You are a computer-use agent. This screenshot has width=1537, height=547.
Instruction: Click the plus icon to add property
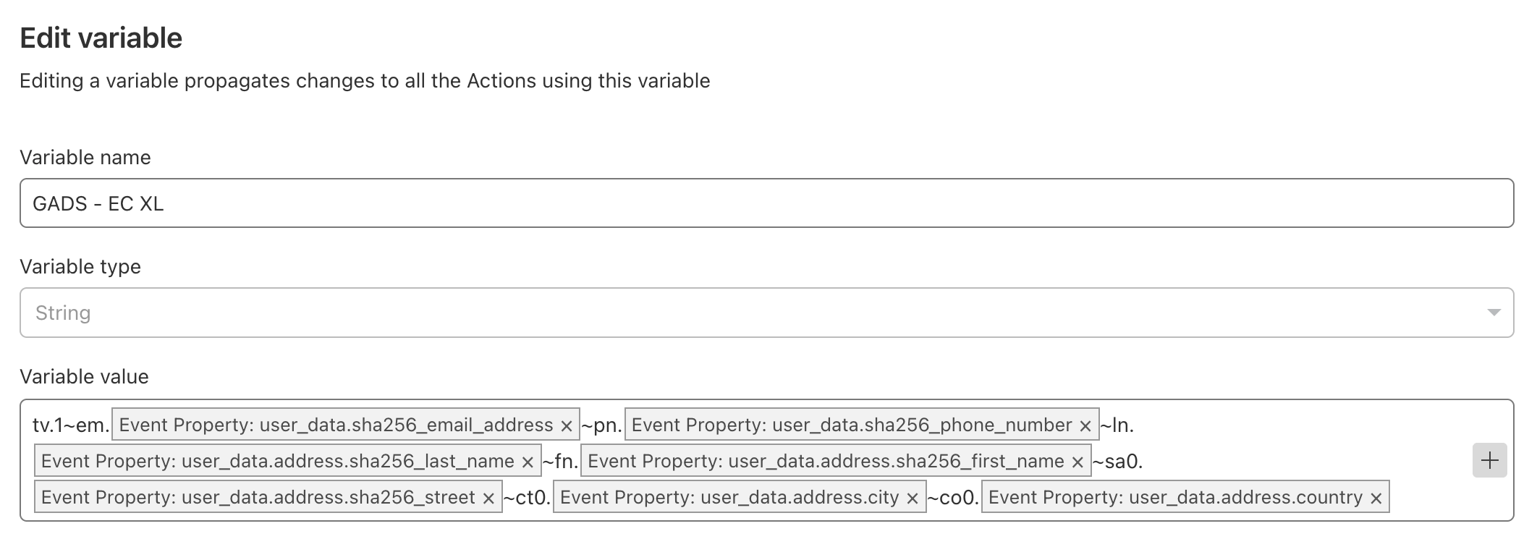(x=1489, y=460)
